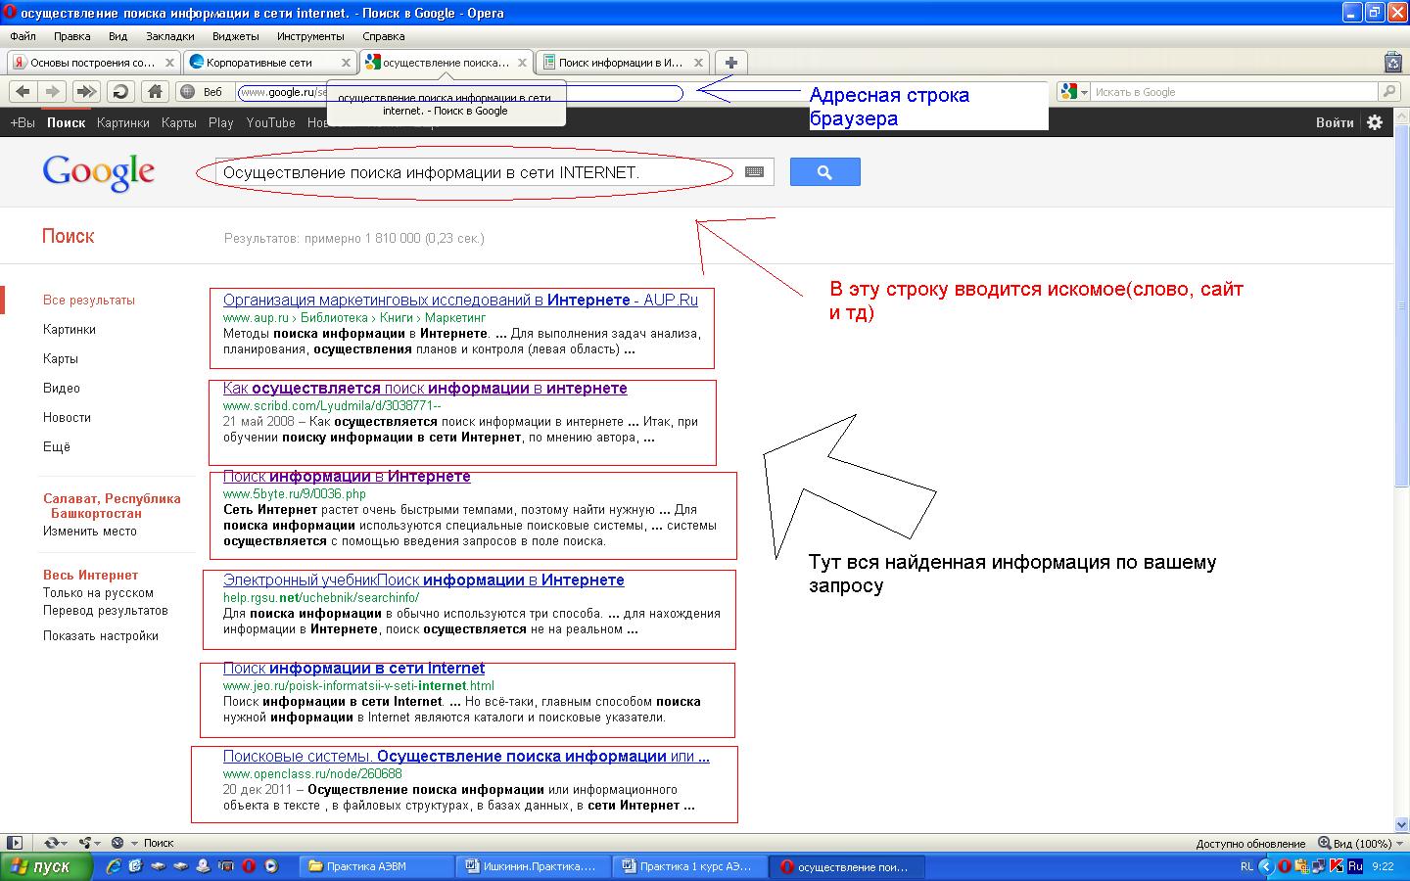Open a new tab with plus button
This screenshot has width=1410, height=881.
(x=730, y=62)
